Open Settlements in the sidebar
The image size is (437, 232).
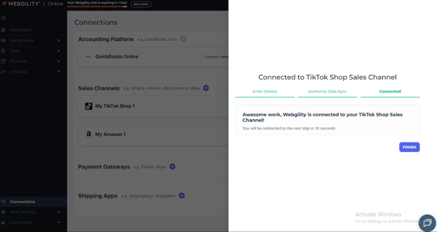click(22, 40)
